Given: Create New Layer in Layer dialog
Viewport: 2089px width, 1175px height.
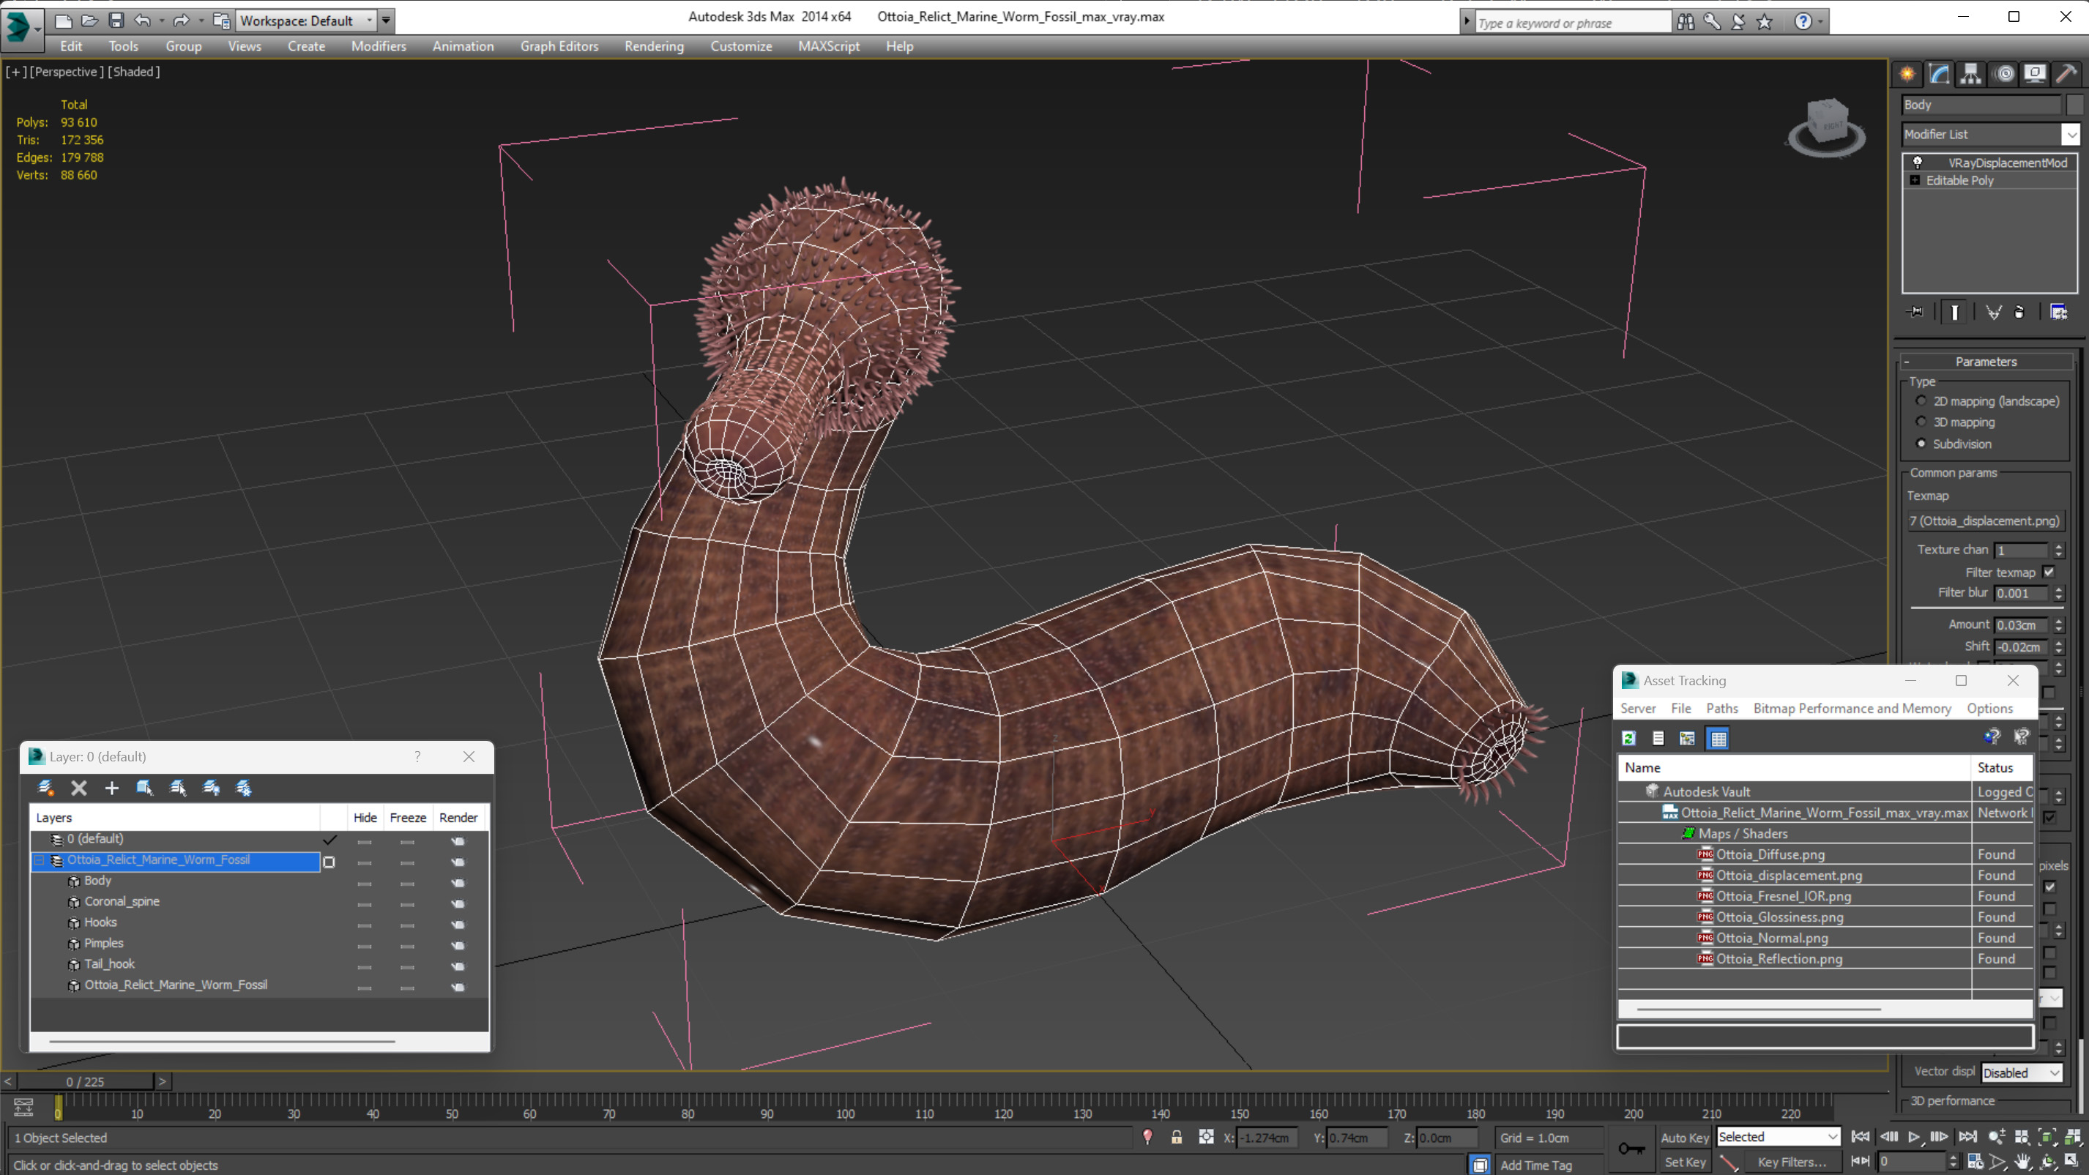Looking at the screenshot, I should pos(46,788).
